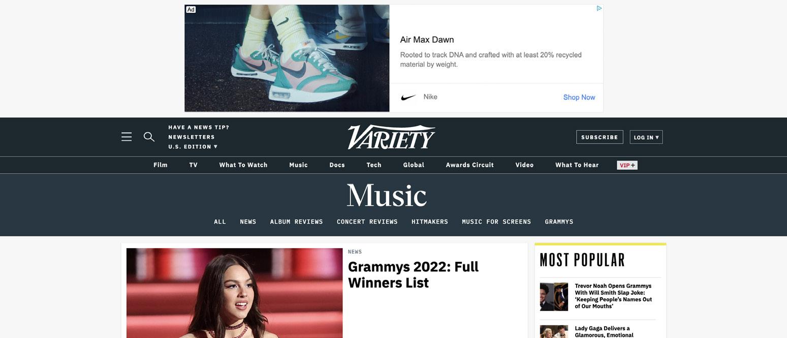The width and height of the screenshot is (787, 338).
Task: Open the hamburger menu icon
Action: coord(127,137)
